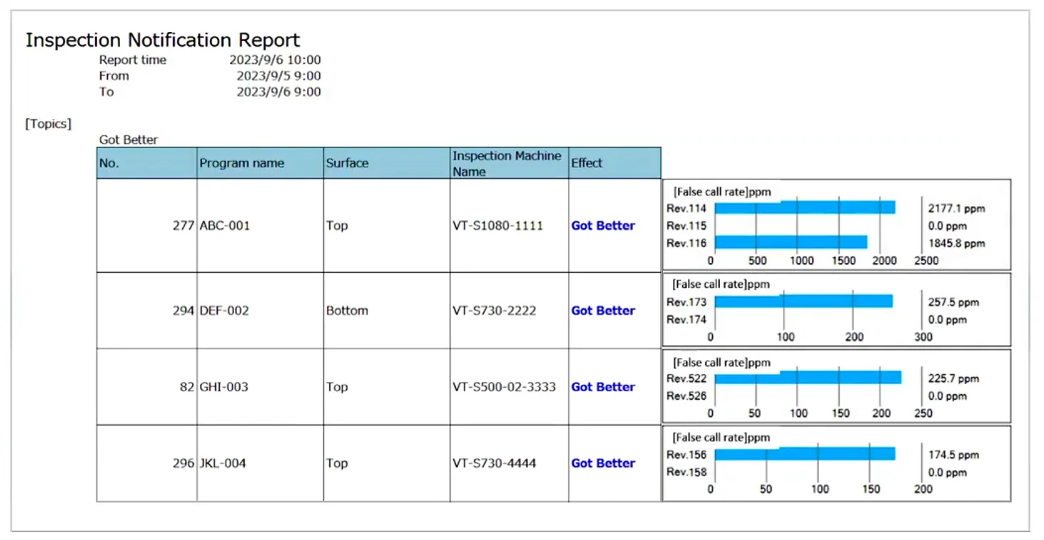Click the Got Better link for ABC-001

[603, 225]
